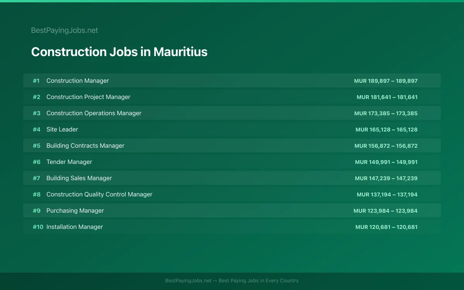
Task: Select the Installation Manager job title
Action: (x=75, y=227)
